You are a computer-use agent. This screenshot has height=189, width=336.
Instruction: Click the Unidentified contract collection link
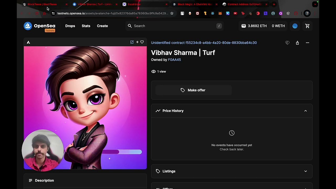(x=204, y=43)
